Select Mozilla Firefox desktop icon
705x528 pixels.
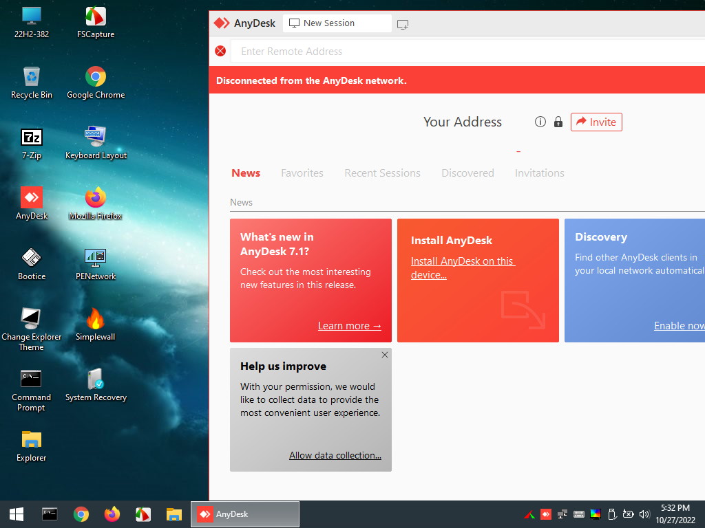[x=96, y=203]
